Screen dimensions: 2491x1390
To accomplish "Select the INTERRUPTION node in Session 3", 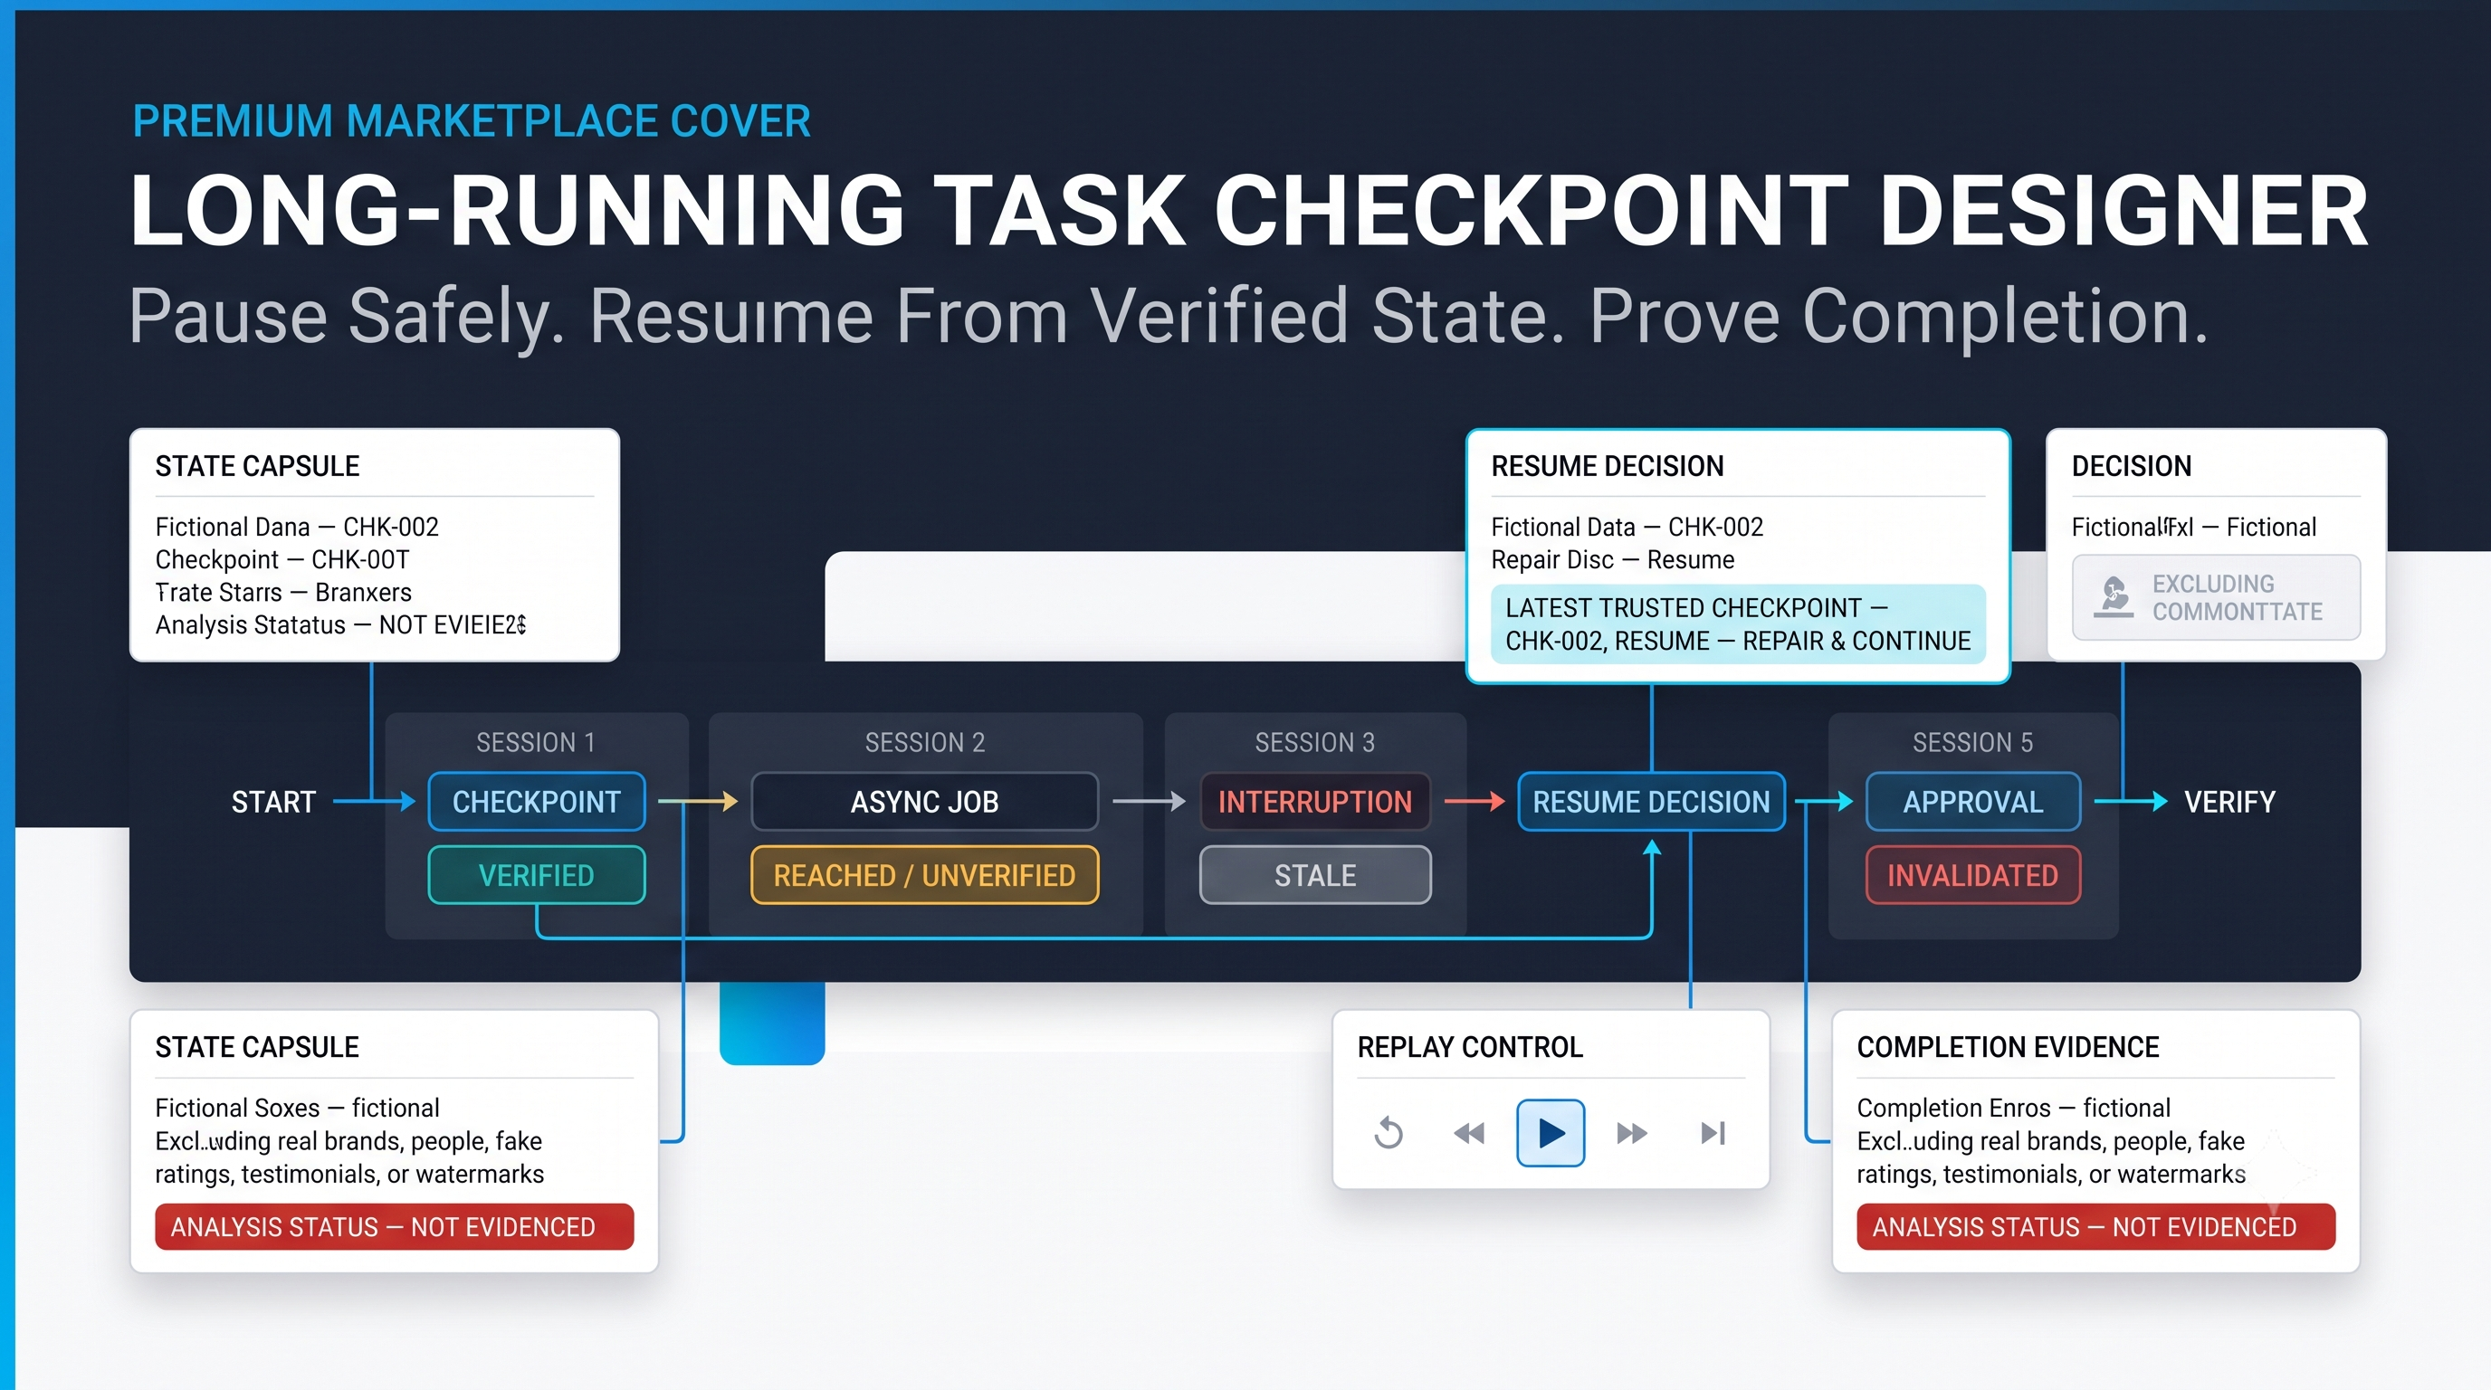I will tap(1315, 801).
